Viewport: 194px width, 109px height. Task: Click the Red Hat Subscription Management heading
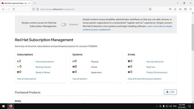(44, 40)
